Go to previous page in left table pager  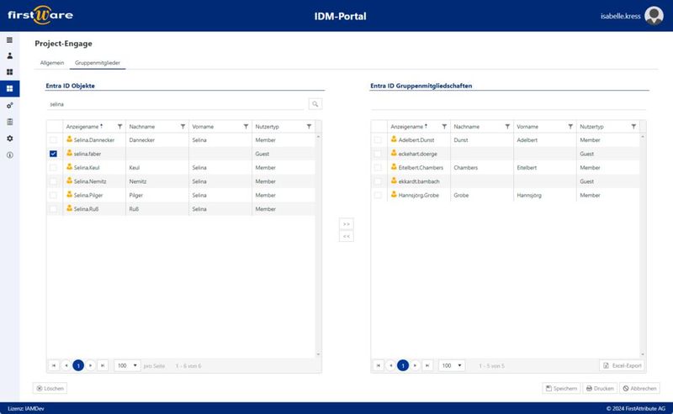66,365
